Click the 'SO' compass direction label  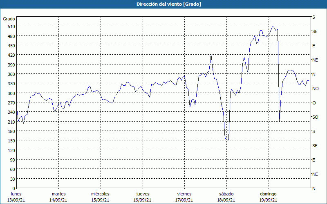coord(315,117)
